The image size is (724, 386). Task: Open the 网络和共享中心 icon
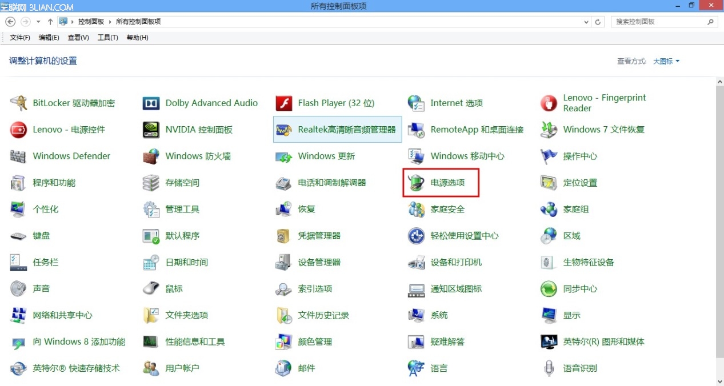[18, 315]
